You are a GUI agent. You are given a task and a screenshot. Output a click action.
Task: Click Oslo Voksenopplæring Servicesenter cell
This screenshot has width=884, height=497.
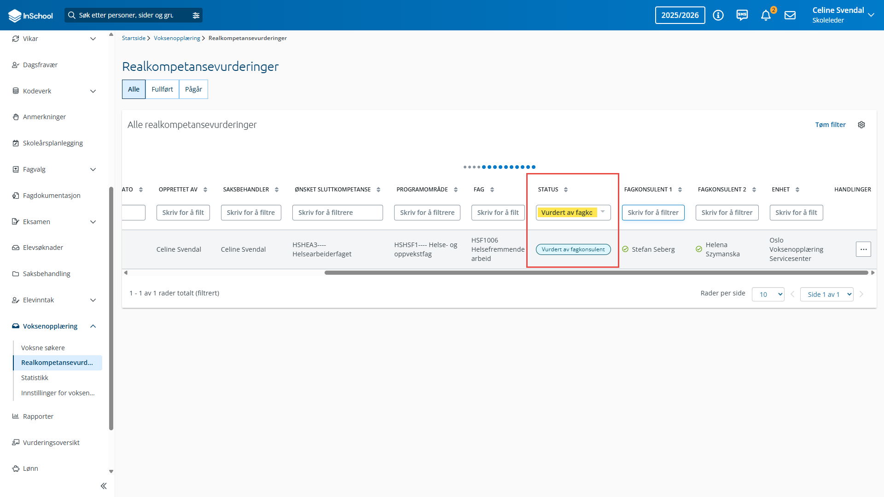[x=796, y=249]
